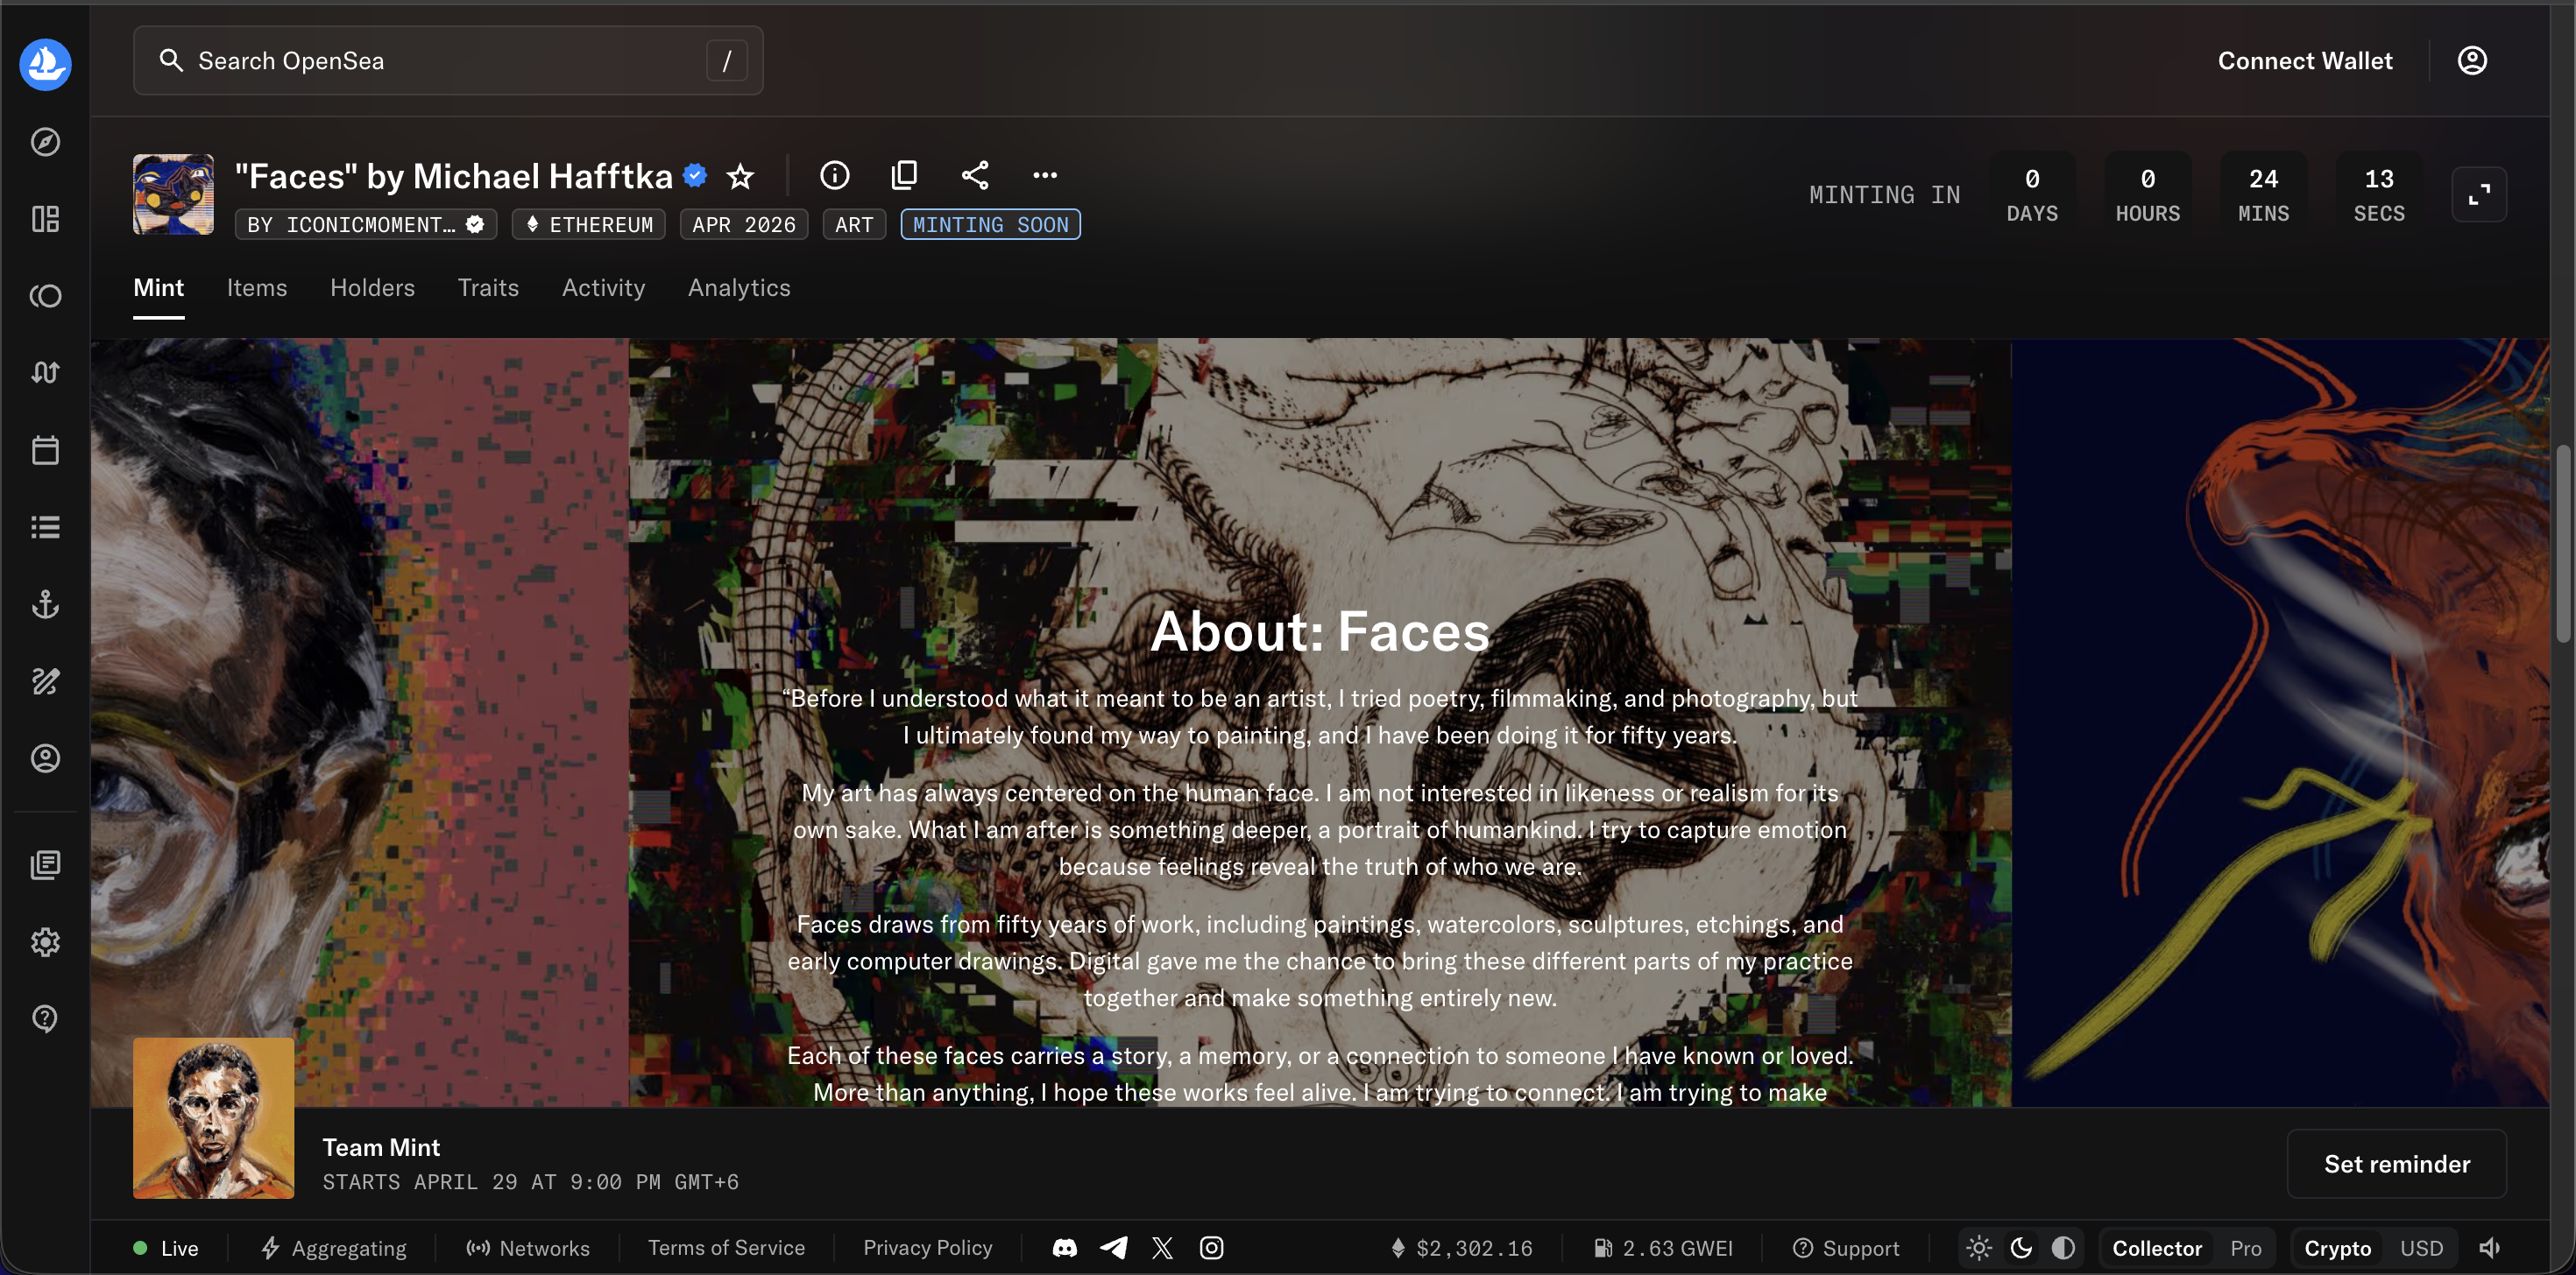The image size is (2576, 1275).
Task: Click the account avatar icon in header
Action: 2472,61
